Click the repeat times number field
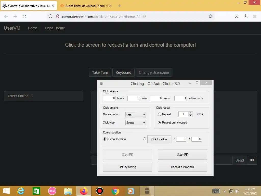The image size is (261, 196). click(184, 114)
